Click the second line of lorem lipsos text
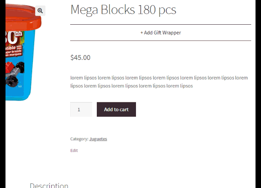This screenshot has width=261, height=188. 132,86
